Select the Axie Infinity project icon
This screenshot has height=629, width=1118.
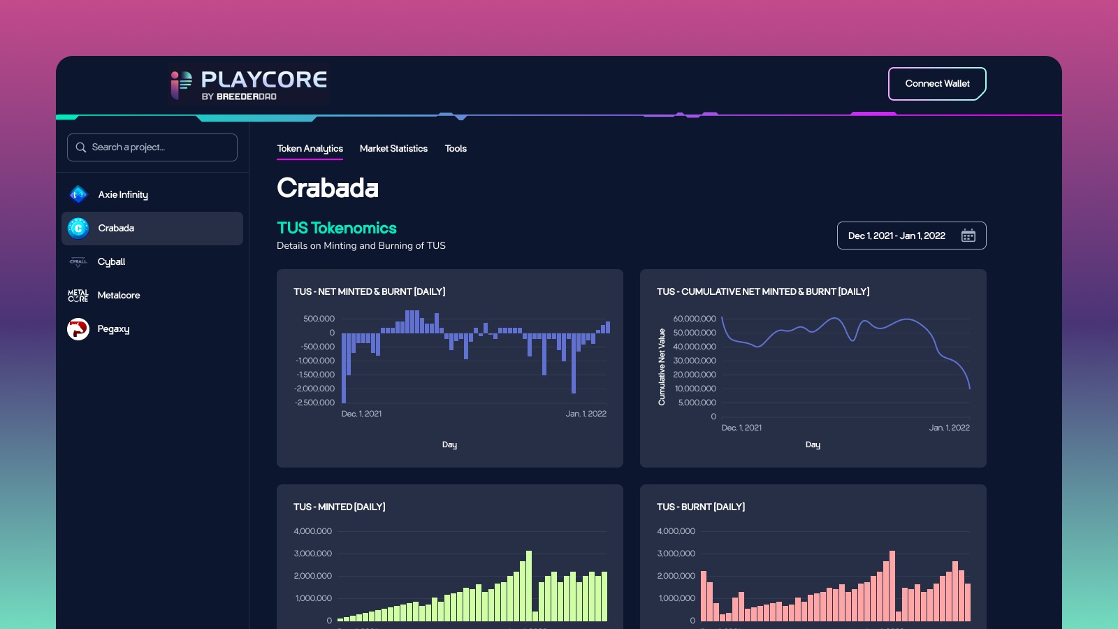point(78,194)
